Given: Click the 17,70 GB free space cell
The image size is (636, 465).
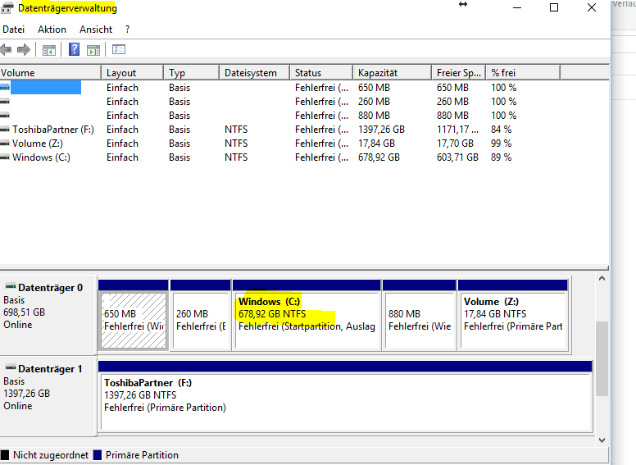Looking at the screenshot, I should point(455,144).
